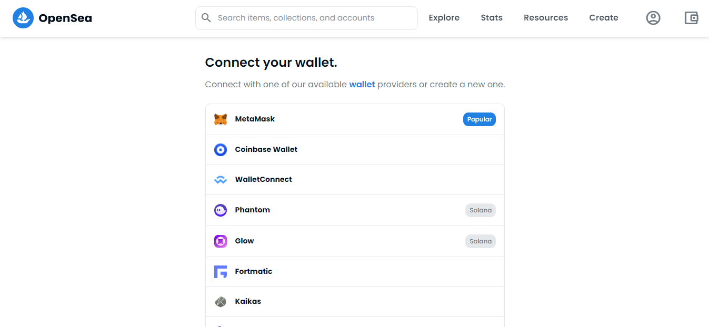The width and height of the screenshot is (709, 327).
Task: Follow the blue "wallet" hyperlink
Action: pyautogui.click(x=362, y=84)
